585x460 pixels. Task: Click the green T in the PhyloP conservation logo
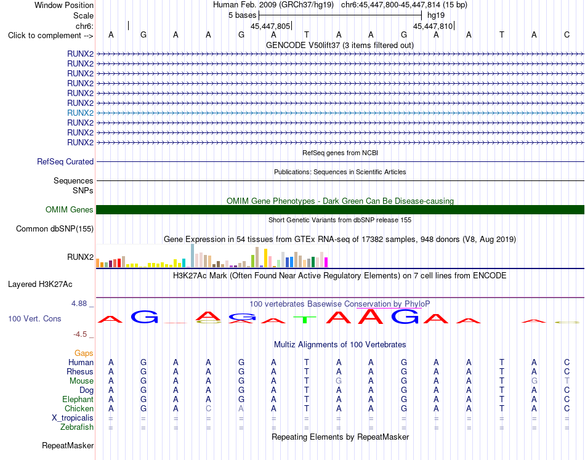(305, 320)
